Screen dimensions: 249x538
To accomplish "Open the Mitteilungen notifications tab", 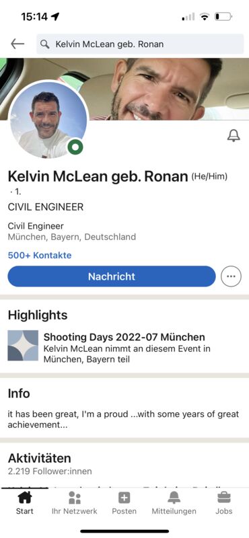I will coord(174,502).
